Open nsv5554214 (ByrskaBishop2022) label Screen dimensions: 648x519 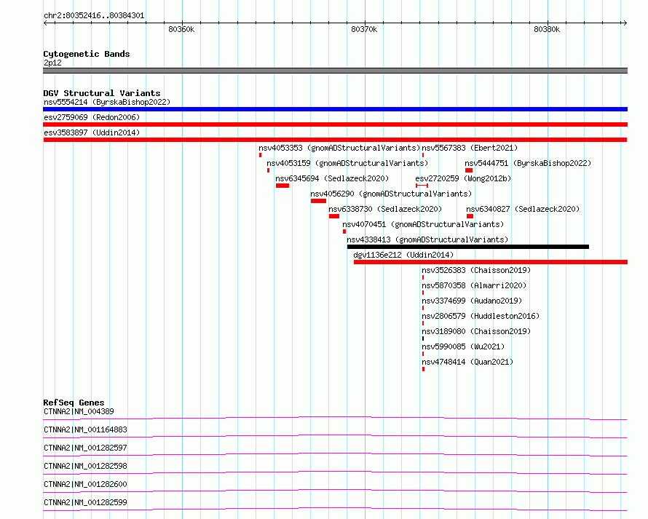pos(107,102)
